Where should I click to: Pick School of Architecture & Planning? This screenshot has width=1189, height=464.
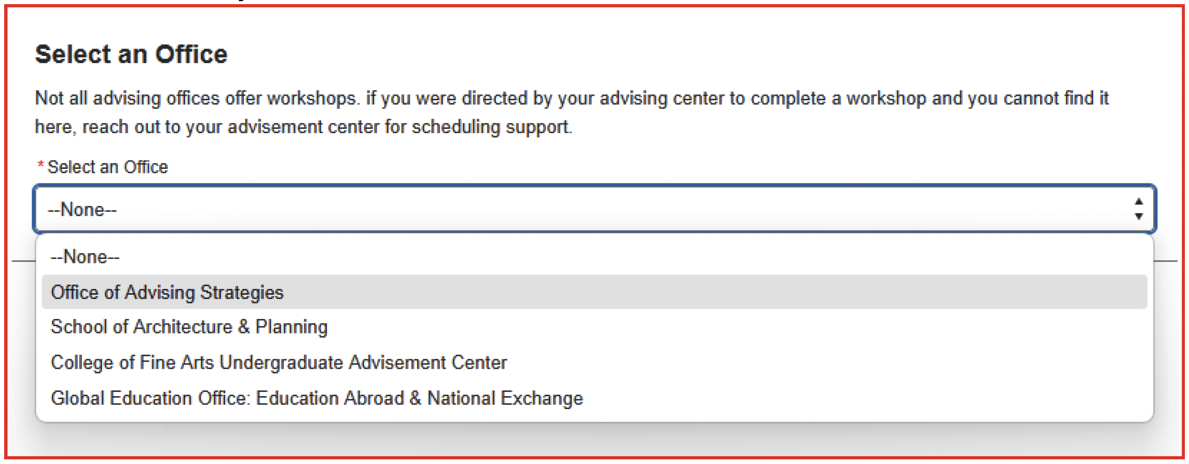click(594, 327)
